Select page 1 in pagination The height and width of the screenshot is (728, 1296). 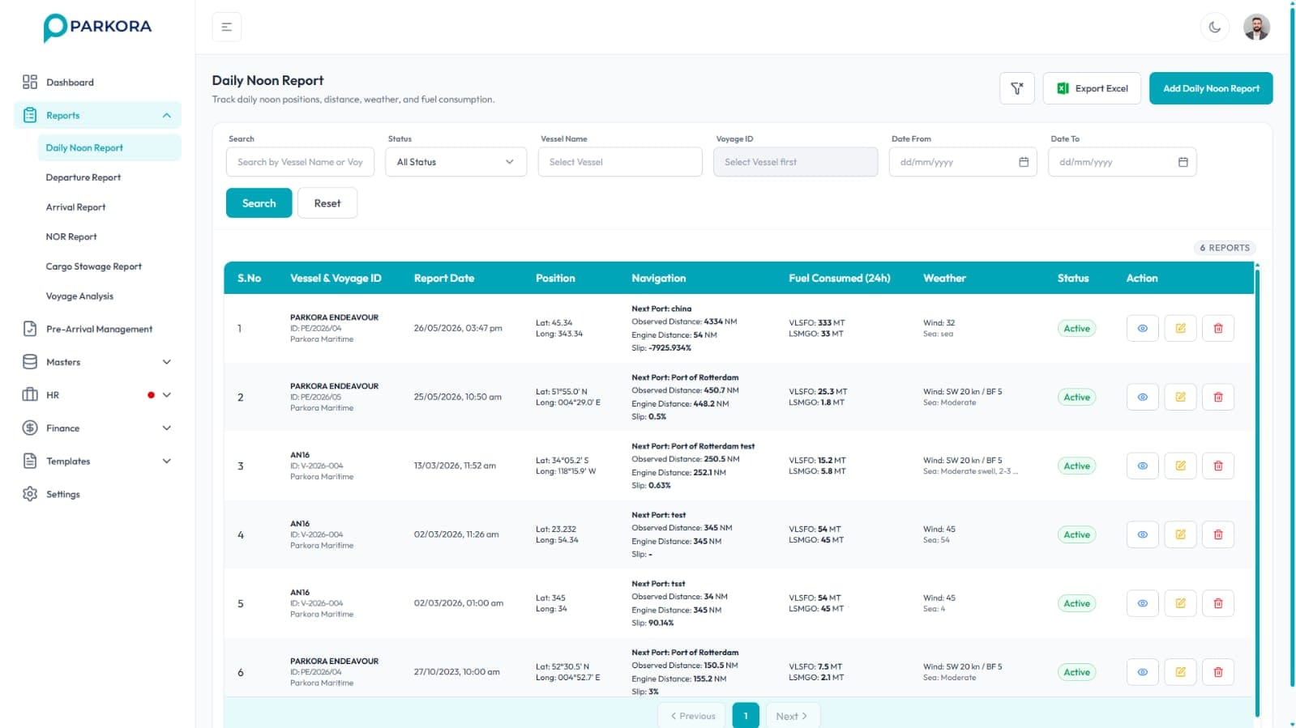pos(746,716)
